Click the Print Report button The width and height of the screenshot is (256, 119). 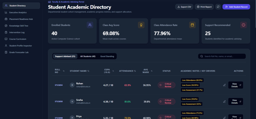pyautogui.click(x=204, y=7)
